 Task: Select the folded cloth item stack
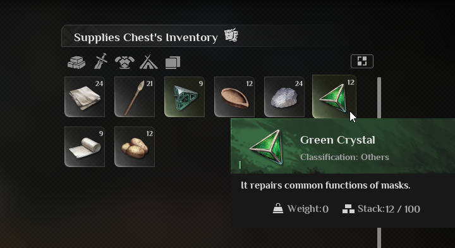click(85, 97)
